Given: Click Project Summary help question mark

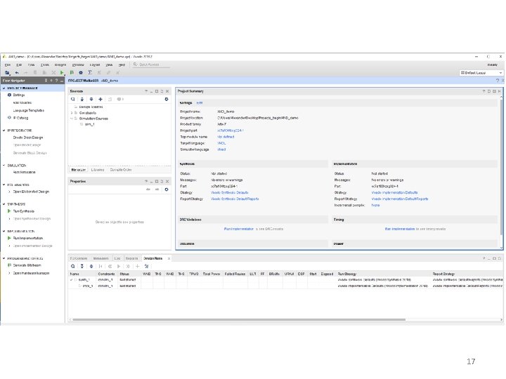Looking at the screenshot, I should pyautogui.click(x=484, y=91).
